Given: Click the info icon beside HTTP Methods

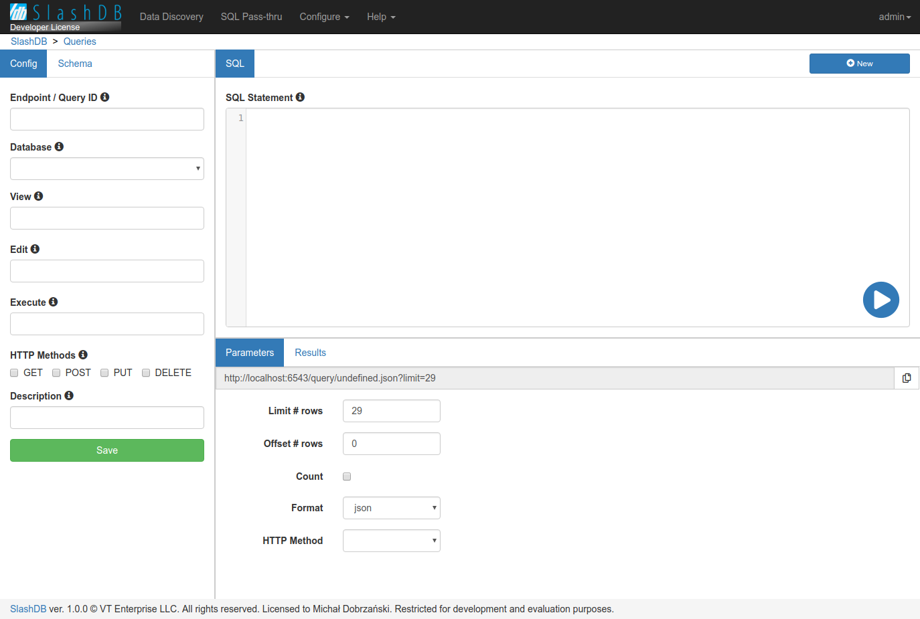Looking at the screenshot, I should click(x=83, y=355).
